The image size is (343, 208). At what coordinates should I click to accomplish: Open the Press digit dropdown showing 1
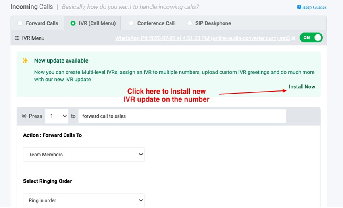click(57, 116)
